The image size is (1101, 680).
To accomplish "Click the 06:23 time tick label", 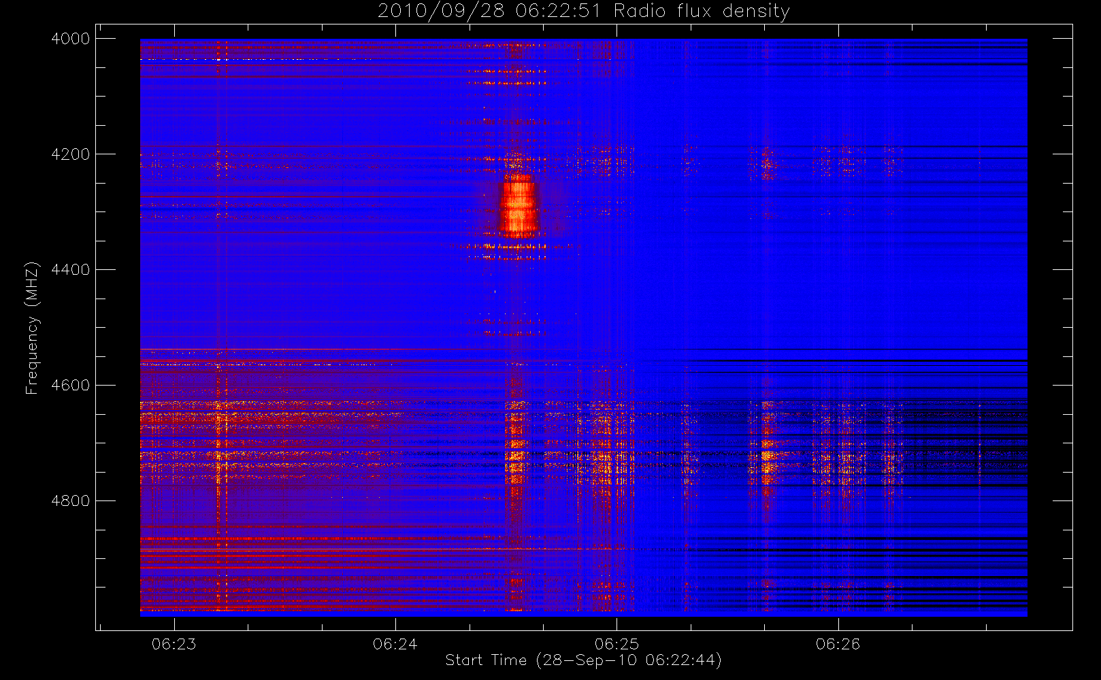I will [x=174, y=643].
